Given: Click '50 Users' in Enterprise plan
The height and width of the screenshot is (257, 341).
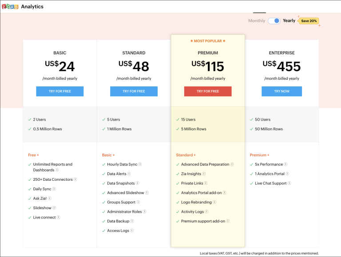Looking at the screenshot, I should (x=263, y=119).
